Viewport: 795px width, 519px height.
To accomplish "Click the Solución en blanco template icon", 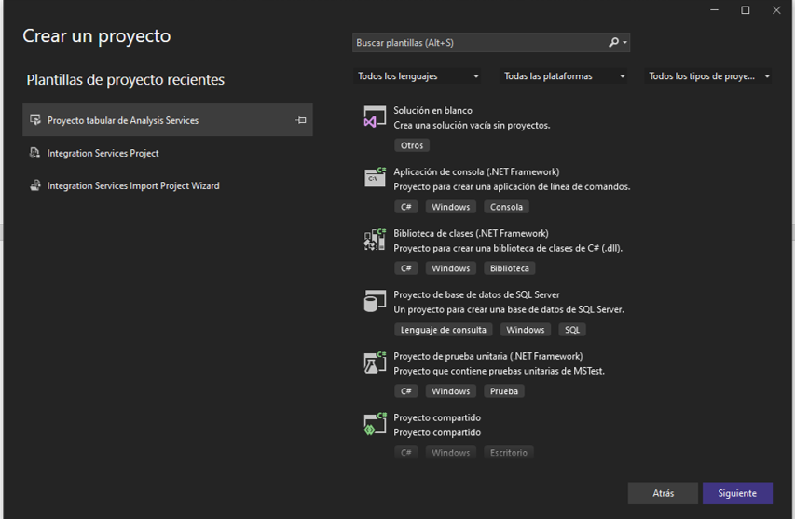I will (x=375, y=116).
